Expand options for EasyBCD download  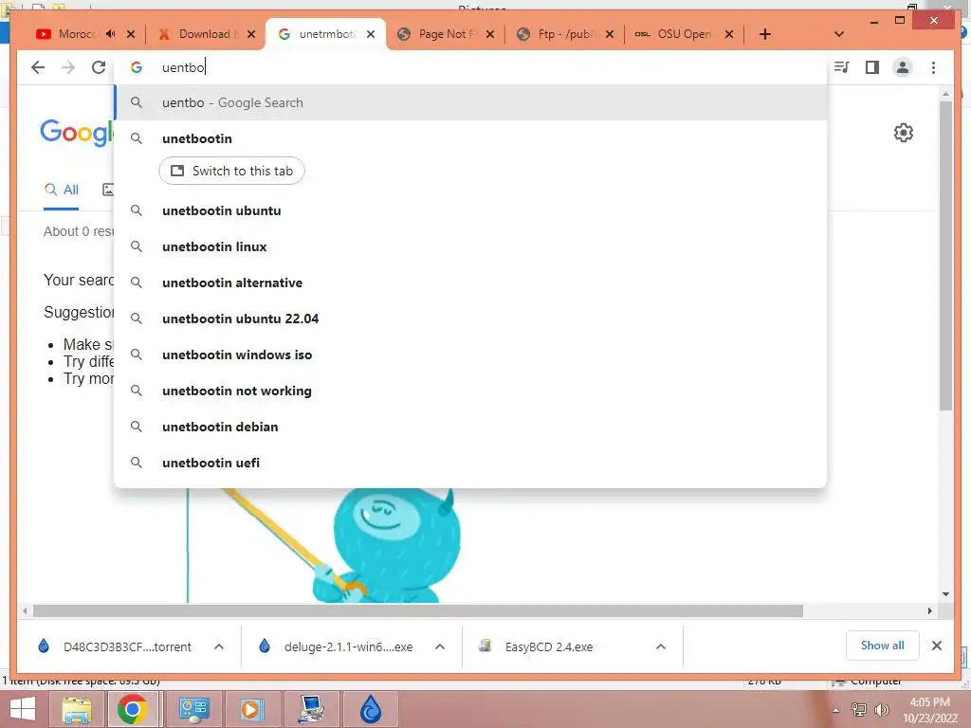point(661,646)
